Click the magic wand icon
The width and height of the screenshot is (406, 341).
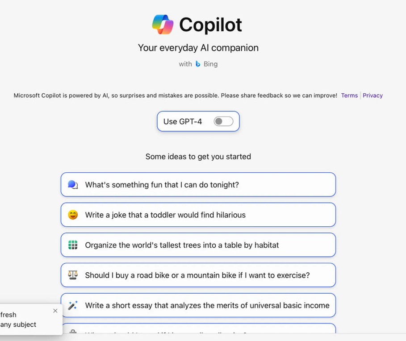pos(73,305)
